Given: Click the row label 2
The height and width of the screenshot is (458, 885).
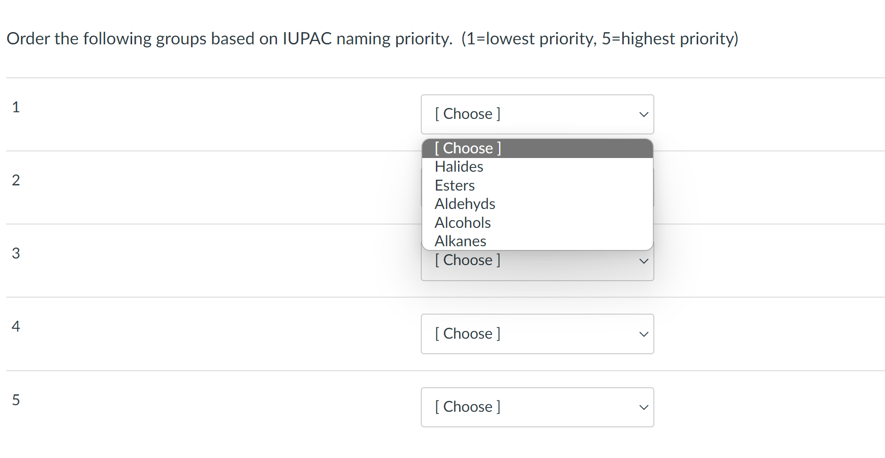Looking at the screenshot, I should [16, 180].
